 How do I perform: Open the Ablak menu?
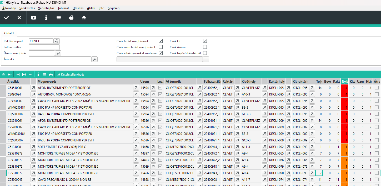point(91,8)
